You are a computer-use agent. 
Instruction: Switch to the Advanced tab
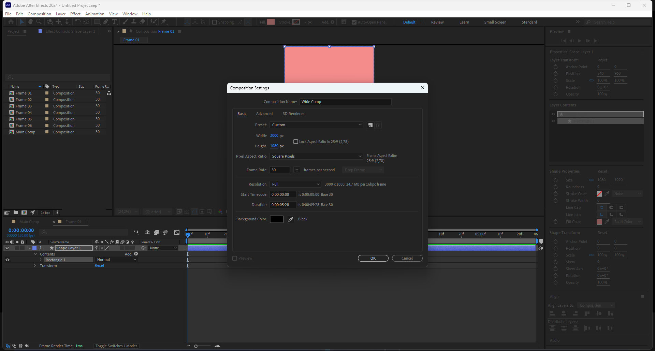264,114
